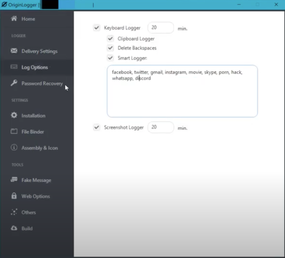Viewport: 285px width, 258px height.
Task: Click the Others dots icon
Action: (14, 212)
